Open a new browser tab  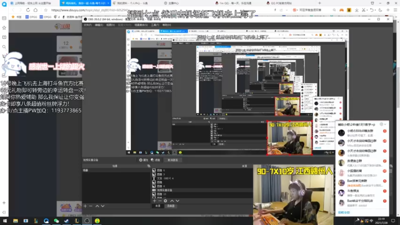(x=319, y=3)
